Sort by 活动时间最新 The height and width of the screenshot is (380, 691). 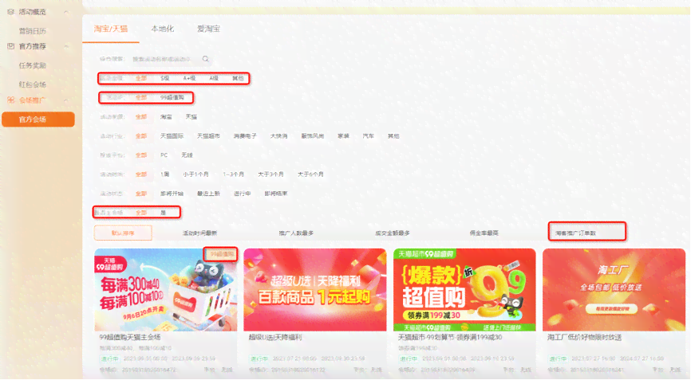pos(199,233)
